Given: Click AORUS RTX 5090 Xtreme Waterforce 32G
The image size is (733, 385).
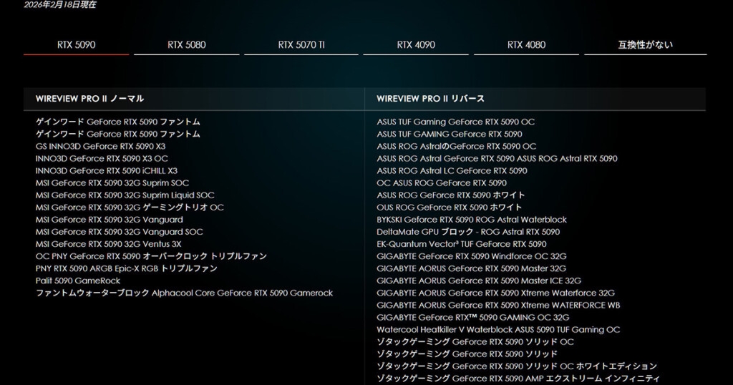Looking at the screenshot, I should pos(496,293).
